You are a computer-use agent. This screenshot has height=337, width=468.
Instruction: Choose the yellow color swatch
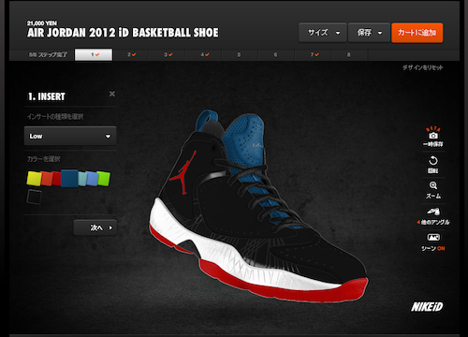tap(34, 179)
